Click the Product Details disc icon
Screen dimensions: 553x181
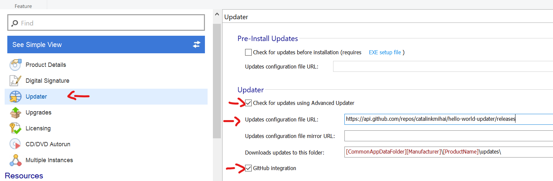pos(15,65)
